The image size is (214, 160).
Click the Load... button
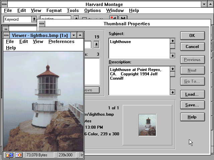click(192, 94)
